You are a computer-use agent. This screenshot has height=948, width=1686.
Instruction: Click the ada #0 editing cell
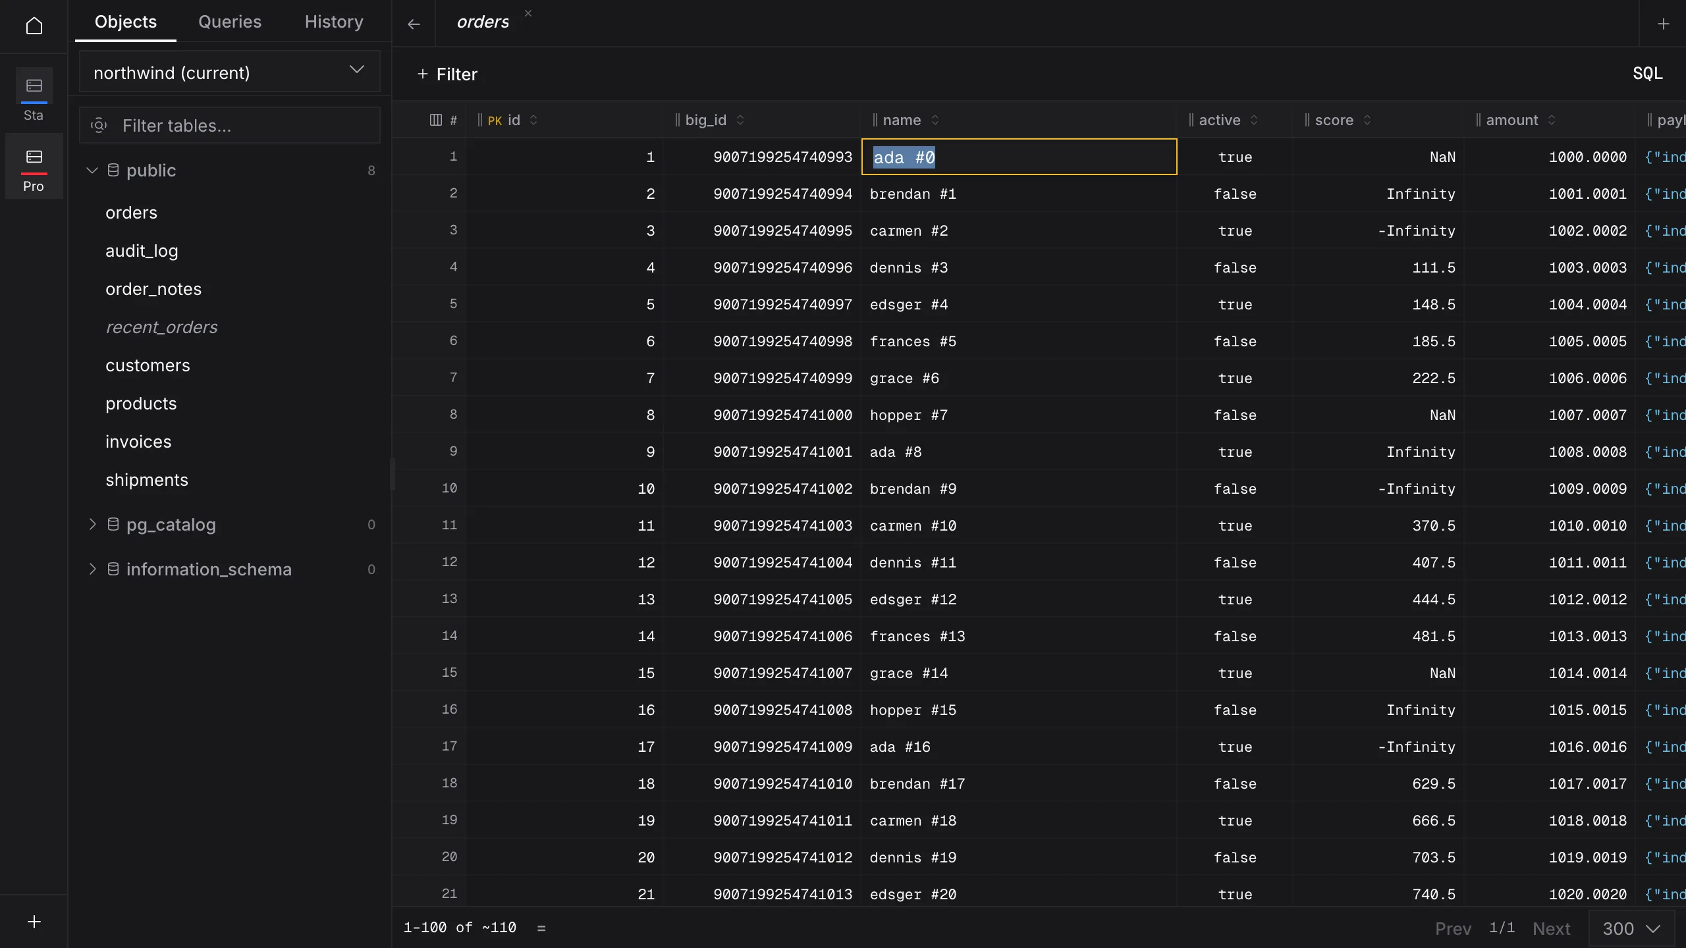(1019, 157)
